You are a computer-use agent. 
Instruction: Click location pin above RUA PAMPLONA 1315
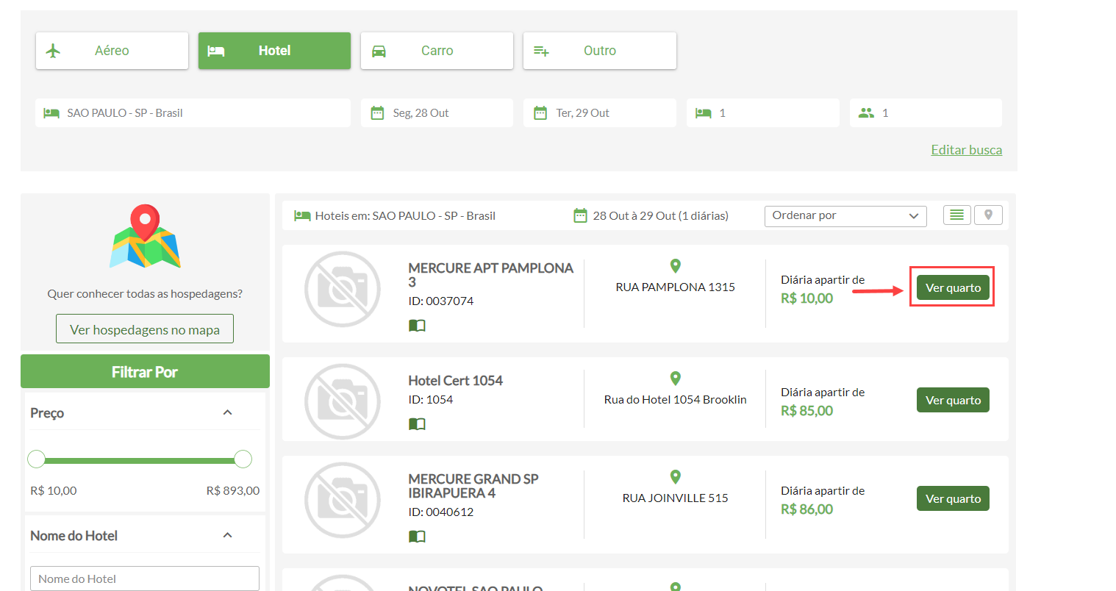pos(676,266)
